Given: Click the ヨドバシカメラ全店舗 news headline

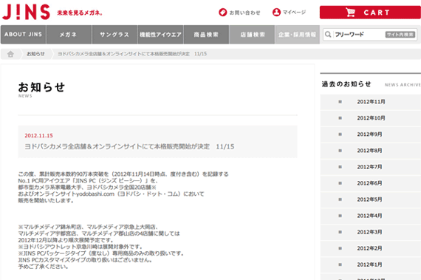Looking at the screenshot, I should [129, 146].
